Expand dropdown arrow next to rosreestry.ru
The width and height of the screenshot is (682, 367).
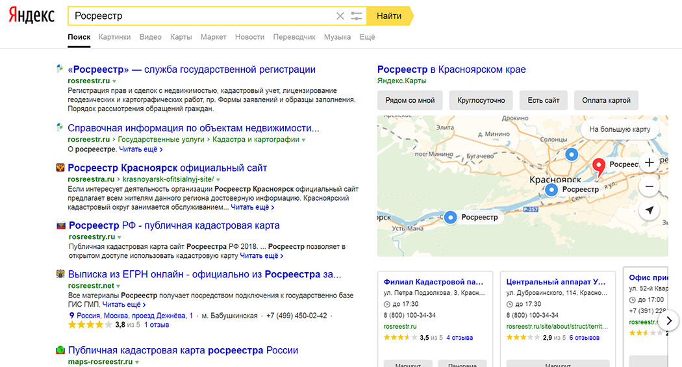tap(119, 238)
